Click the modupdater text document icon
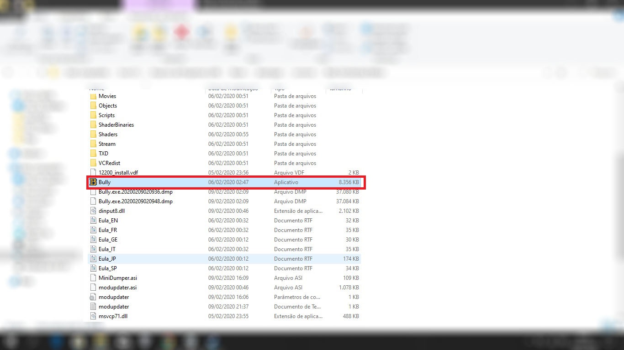This screenshot has width=624, height=350. [93, 307]
